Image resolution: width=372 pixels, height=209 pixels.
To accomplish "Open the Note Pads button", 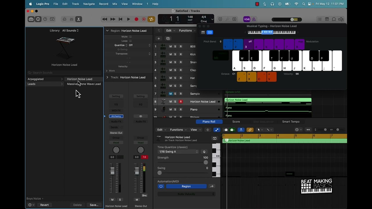I will tap(327, 19).
